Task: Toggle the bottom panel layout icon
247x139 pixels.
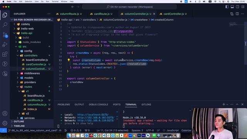Action: (232, 7)
